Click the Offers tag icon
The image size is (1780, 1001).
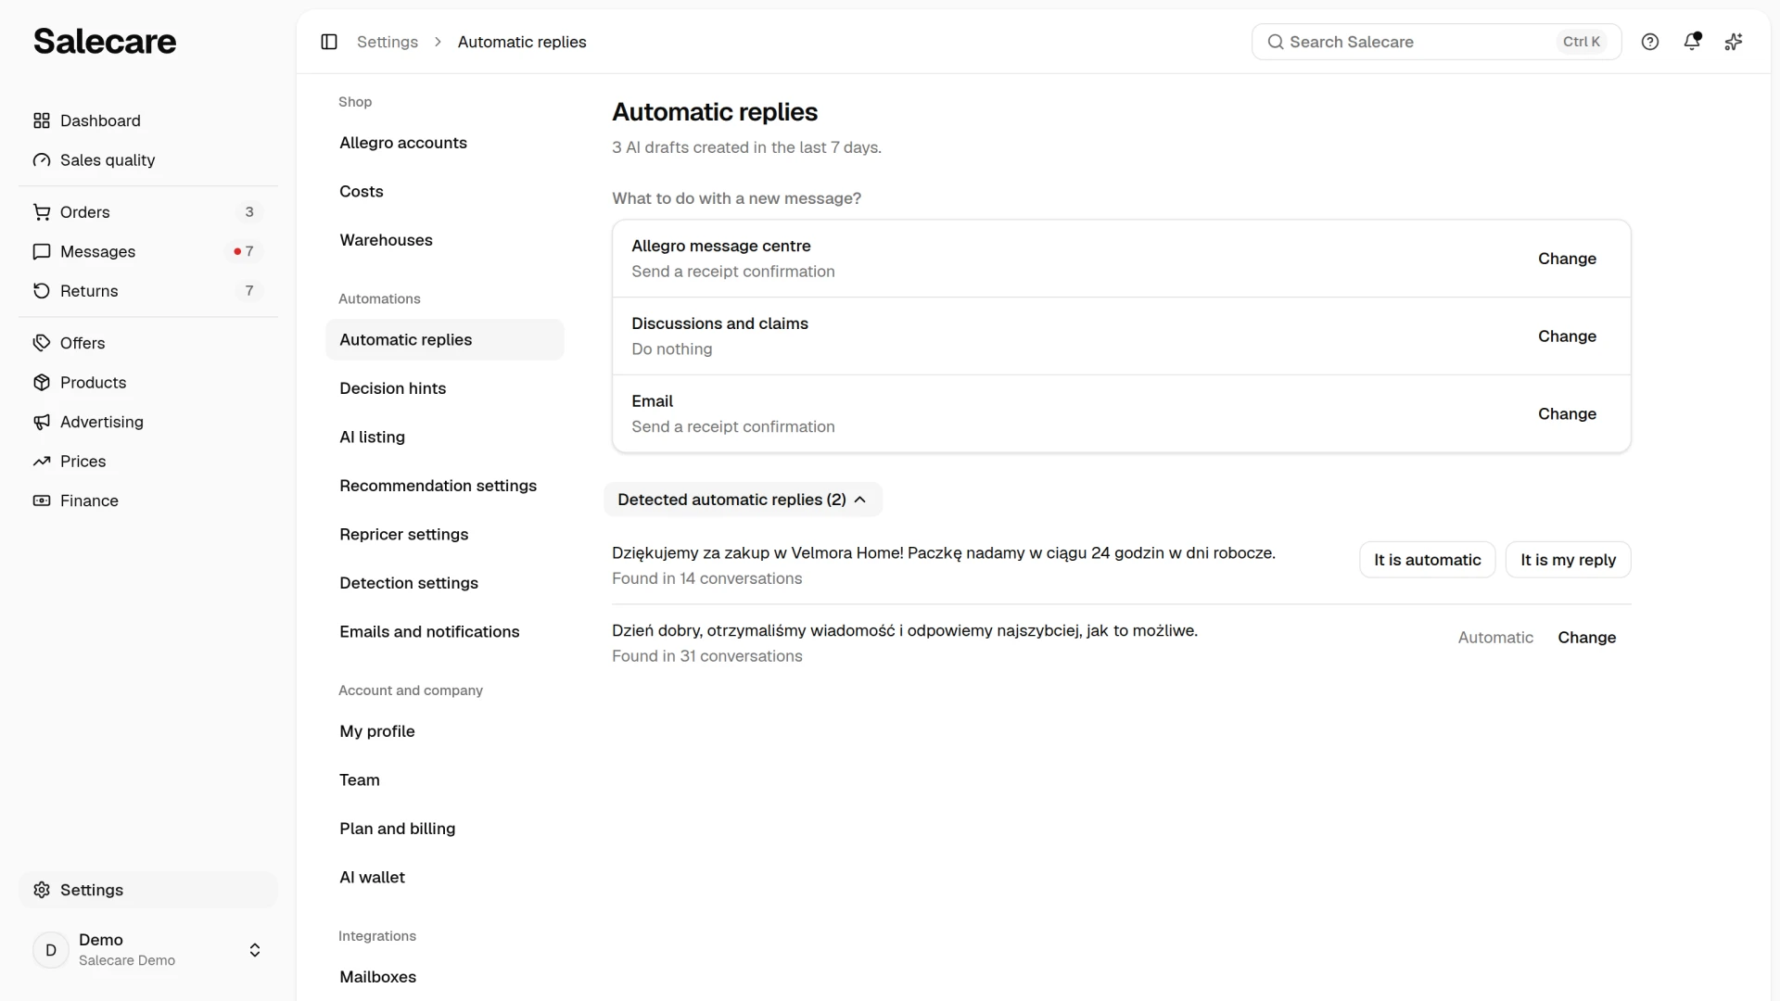(x=42, y=343)
